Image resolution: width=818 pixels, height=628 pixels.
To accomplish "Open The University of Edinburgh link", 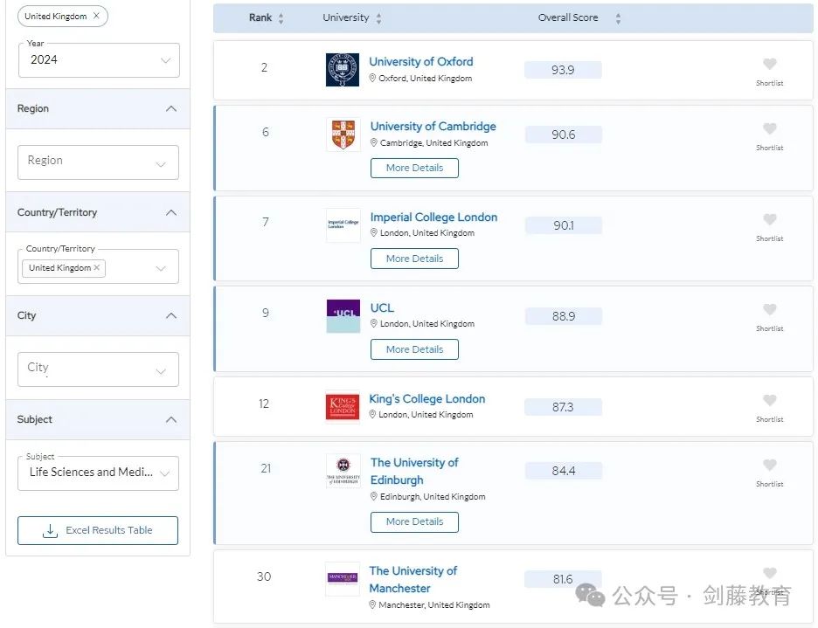I will (414, 471).
